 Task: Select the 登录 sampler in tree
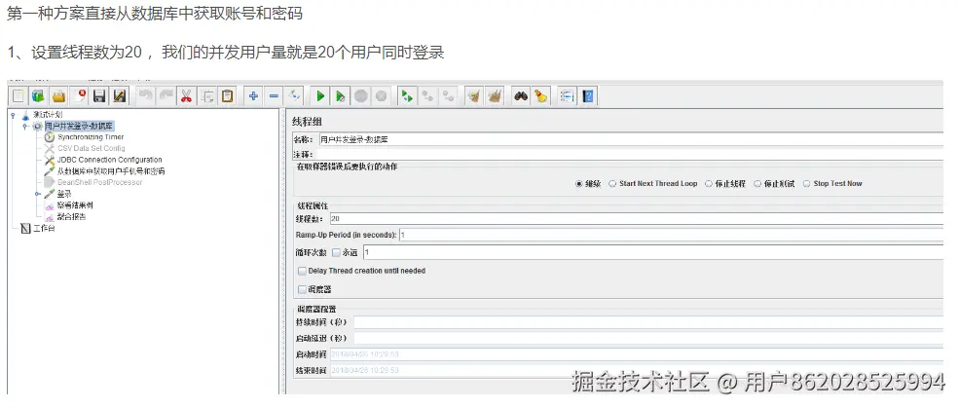[x=64, y=194]
